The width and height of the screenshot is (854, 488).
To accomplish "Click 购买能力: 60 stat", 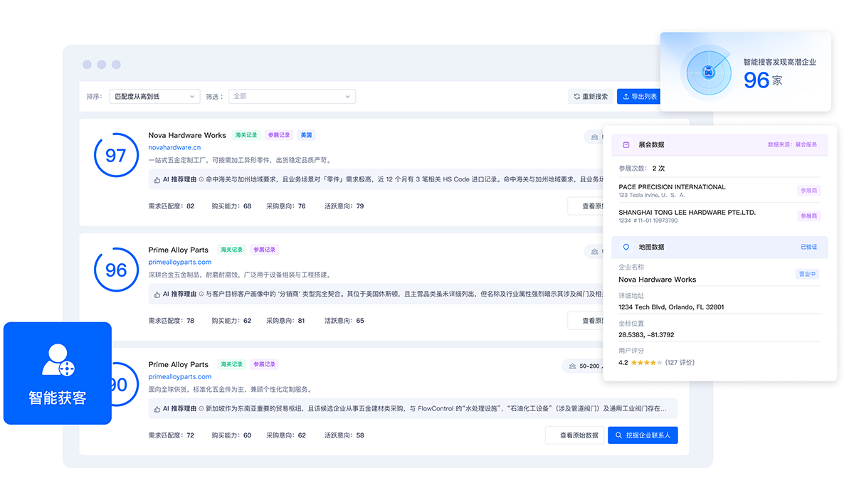I will click(x=232, y=435).
